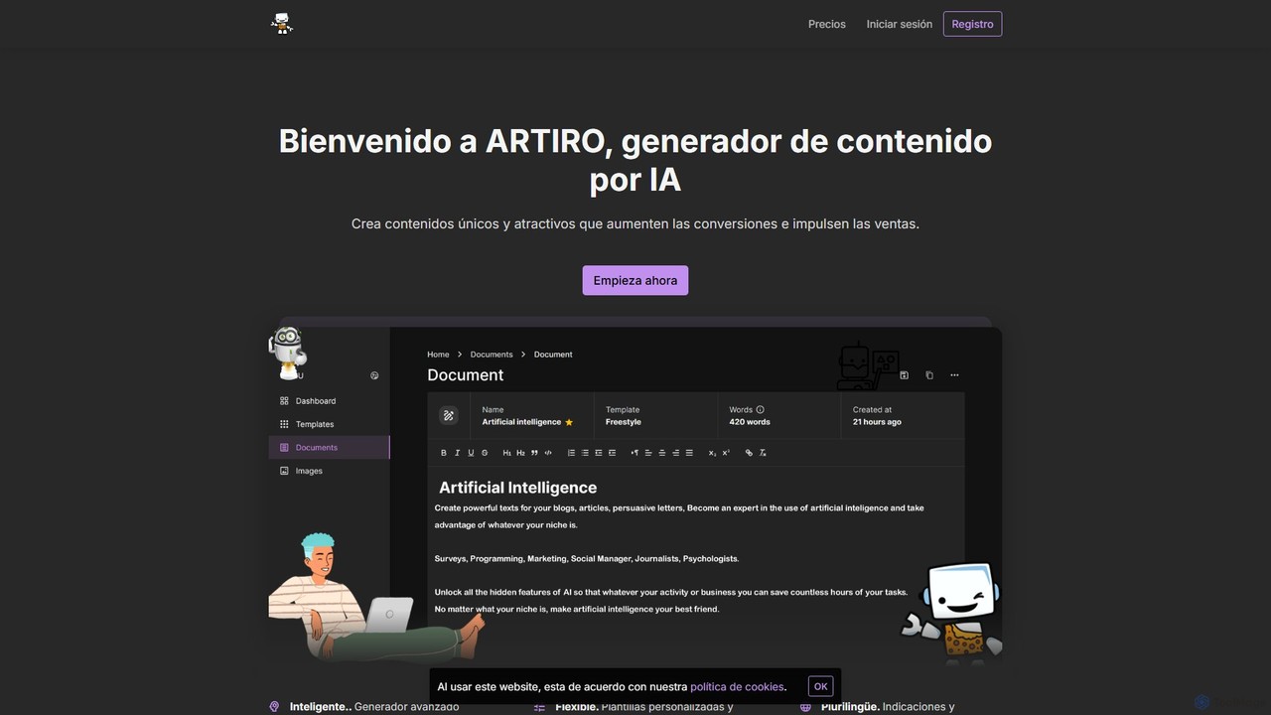
Task: Go to Iniciar sesión
Action: (899, 24)
